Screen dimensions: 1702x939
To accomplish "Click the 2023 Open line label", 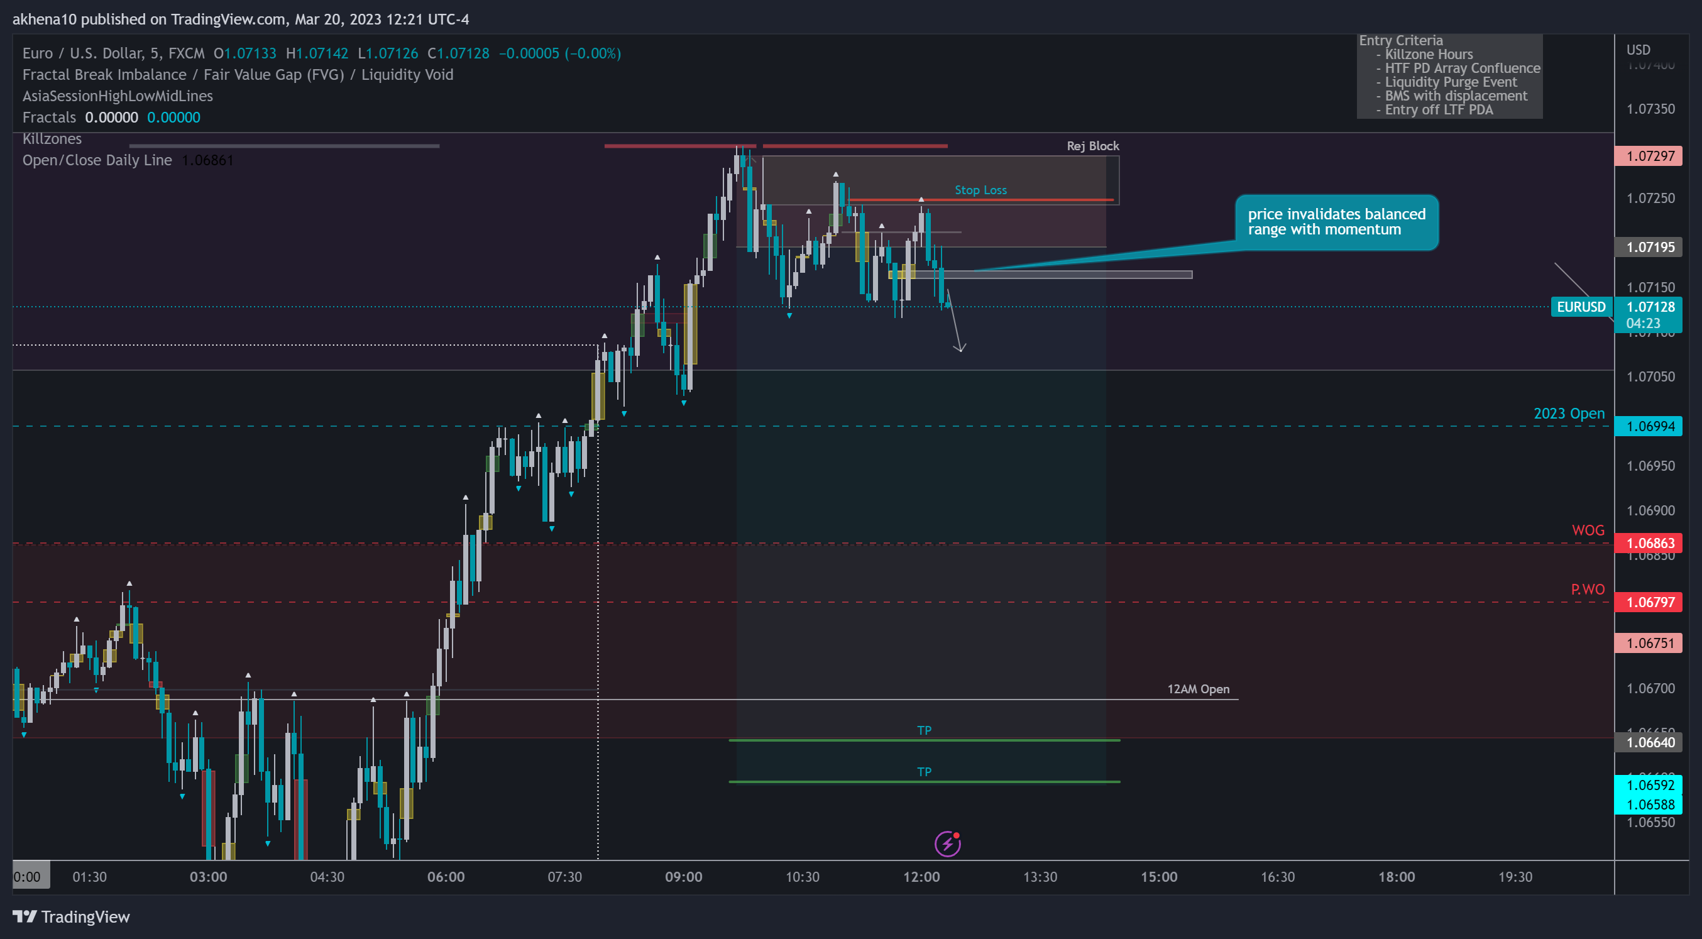I will pyautogui.click(x=1569, y=414).
